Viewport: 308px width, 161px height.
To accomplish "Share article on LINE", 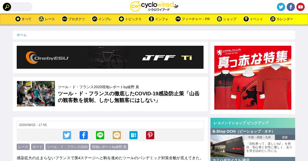I will pyautogui.click(x=100, y=135).
